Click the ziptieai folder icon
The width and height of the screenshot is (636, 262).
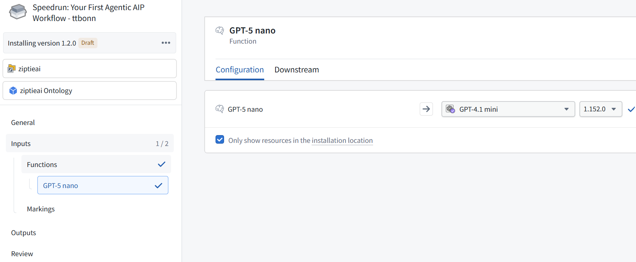12,69
